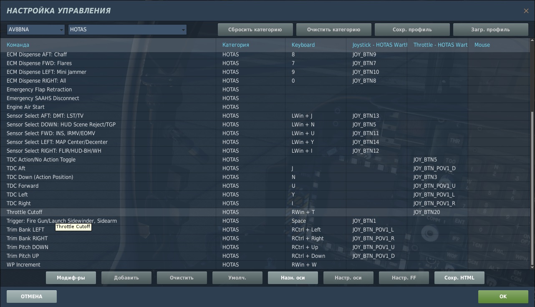Viewport: 535px width, 307px height.
Task: Click the RCtrl + Left keyboard cell
Action: (x=315, y=230)
